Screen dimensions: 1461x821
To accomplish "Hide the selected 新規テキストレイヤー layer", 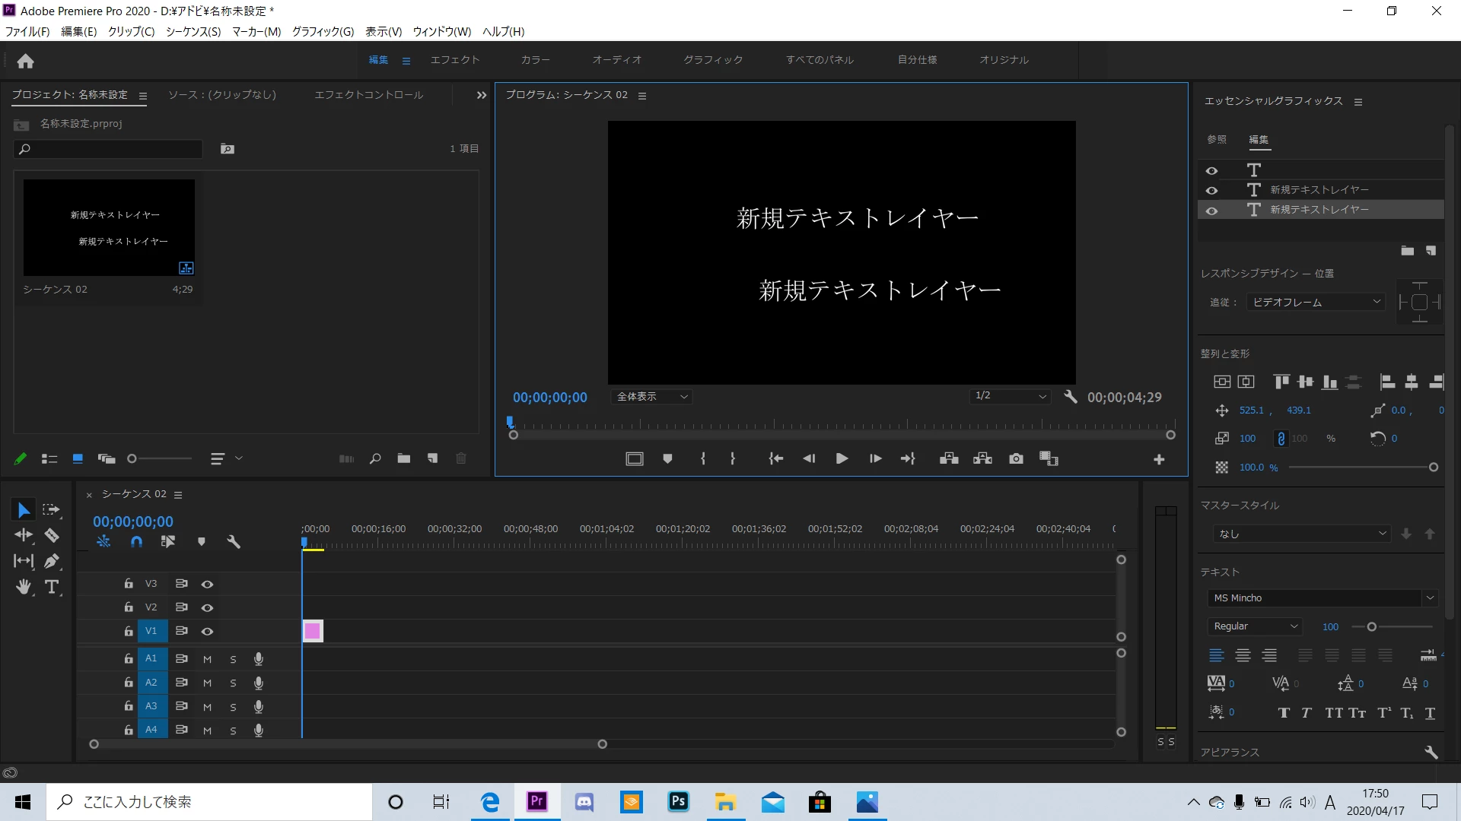I will point(1211,211).
